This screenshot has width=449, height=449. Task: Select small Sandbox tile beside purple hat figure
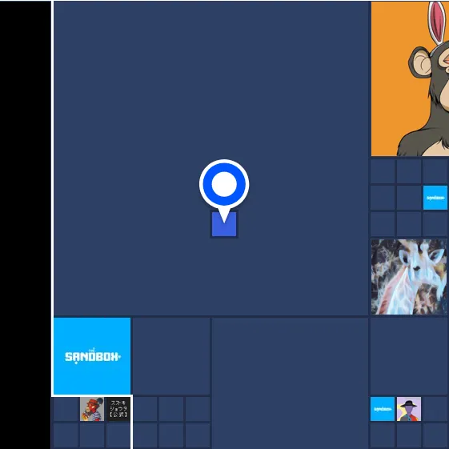click(383, 409)
